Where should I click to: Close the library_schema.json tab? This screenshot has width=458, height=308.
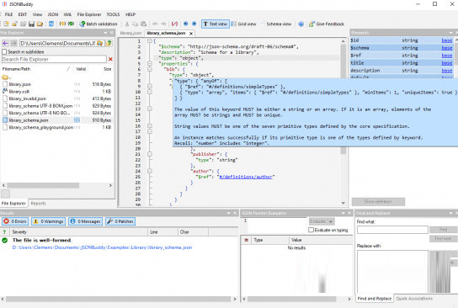tap(191, 34)
